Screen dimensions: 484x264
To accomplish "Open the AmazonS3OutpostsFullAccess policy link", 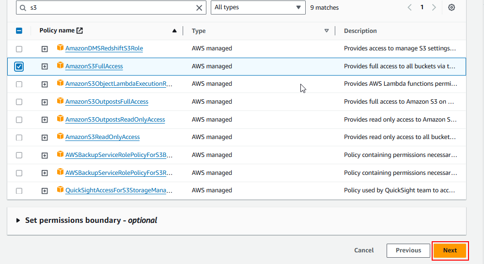I will (107, 102).
